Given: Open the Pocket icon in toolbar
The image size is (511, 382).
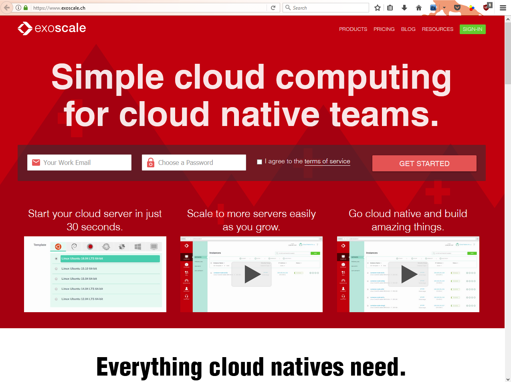Looking at the screenshot, I should click(x=457, y=8).
